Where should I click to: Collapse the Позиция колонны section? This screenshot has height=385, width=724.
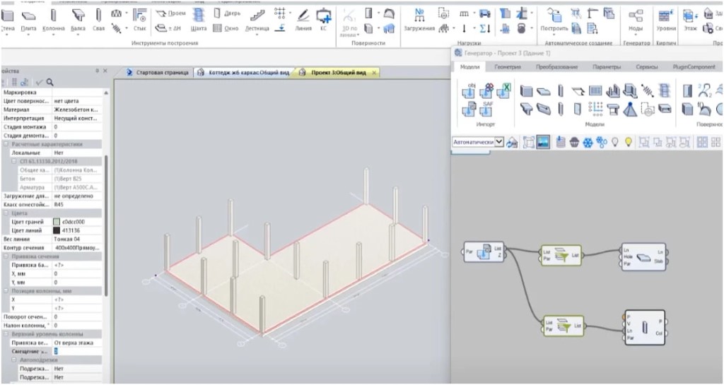[x=6, y=291]
